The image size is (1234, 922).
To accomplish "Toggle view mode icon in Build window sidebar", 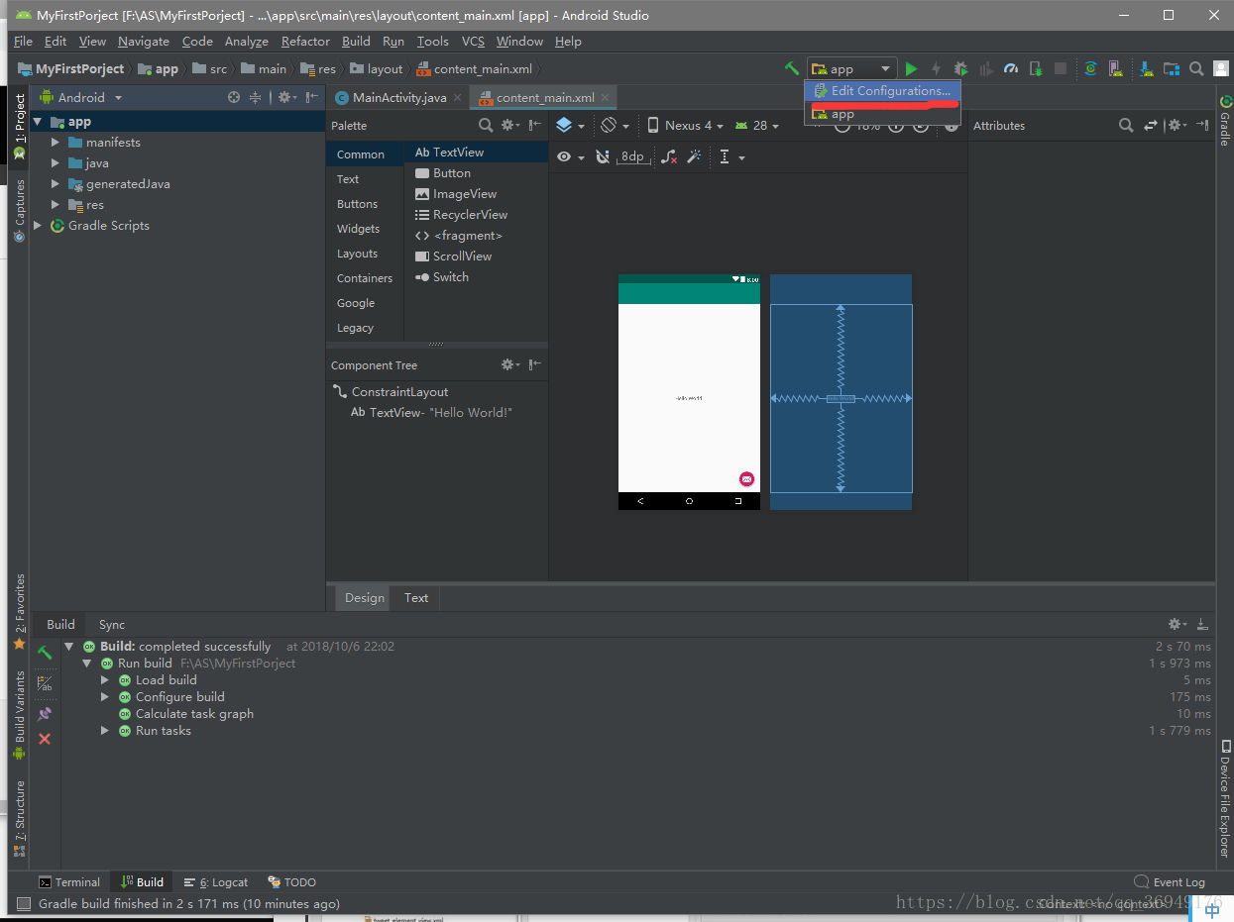I will 45,683.
